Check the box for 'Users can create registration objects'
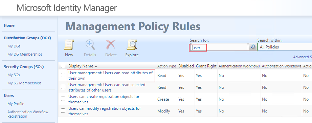This screenshot has height=123, width=312. click(63, 99)
